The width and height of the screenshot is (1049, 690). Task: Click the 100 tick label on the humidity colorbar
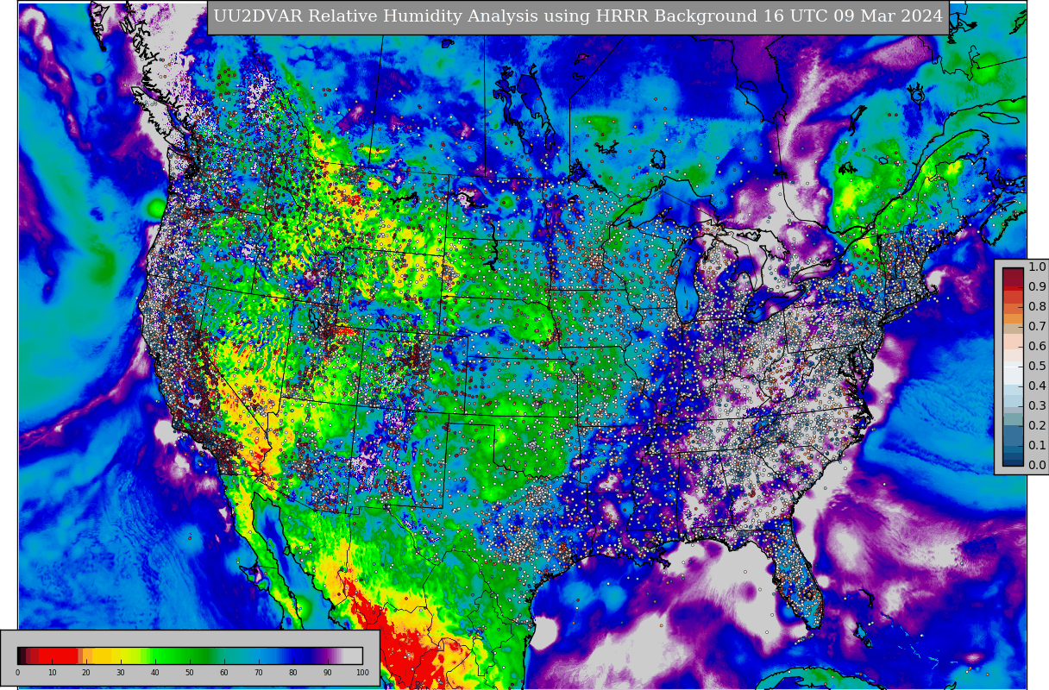[x=362, y=673]
